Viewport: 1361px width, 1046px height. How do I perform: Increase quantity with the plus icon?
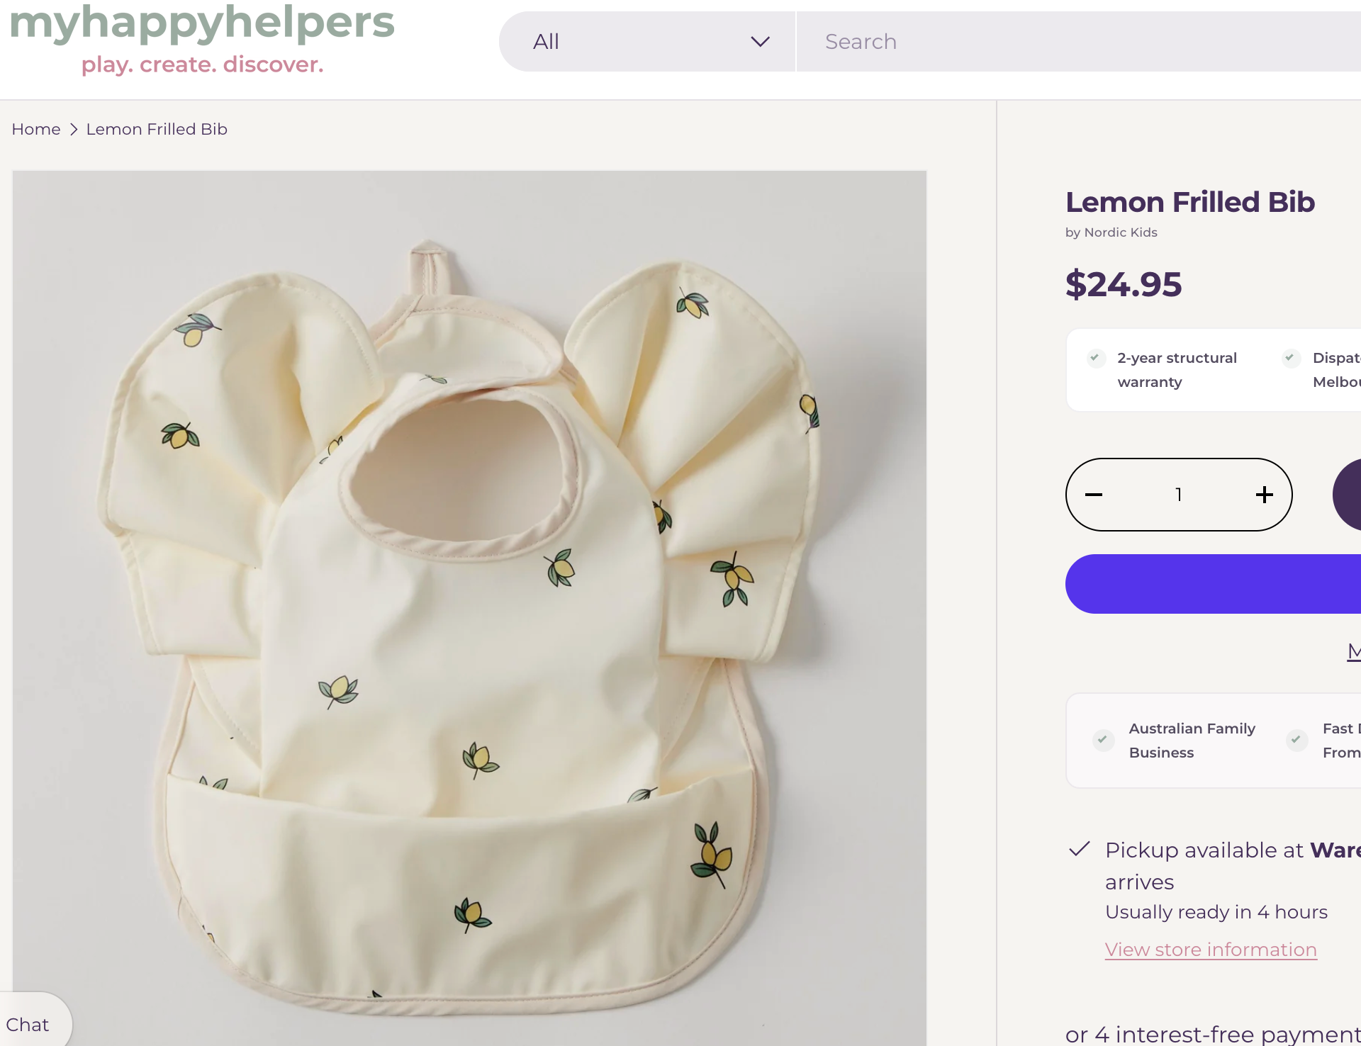click(x=1265, y=495)
